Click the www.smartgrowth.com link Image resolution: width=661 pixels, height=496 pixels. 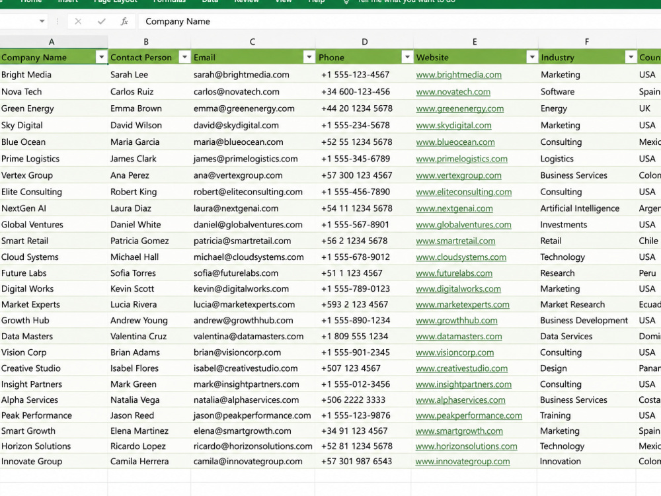(x=459, y=431)
